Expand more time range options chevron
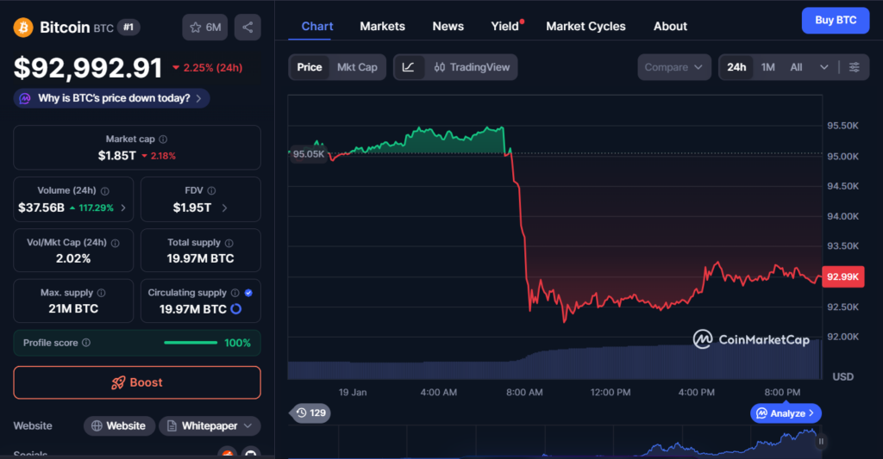This screenshot has height=459, width=883. click(x=824, y=67)
